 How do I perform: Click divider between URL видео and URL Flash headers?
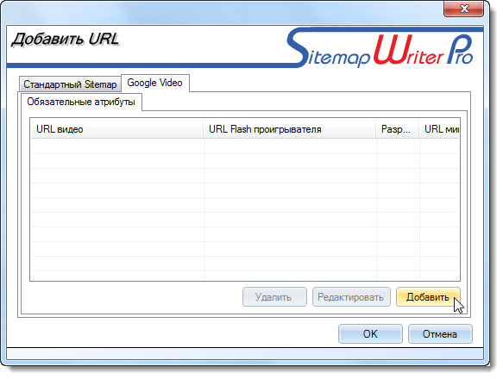[x=204, y=129]
